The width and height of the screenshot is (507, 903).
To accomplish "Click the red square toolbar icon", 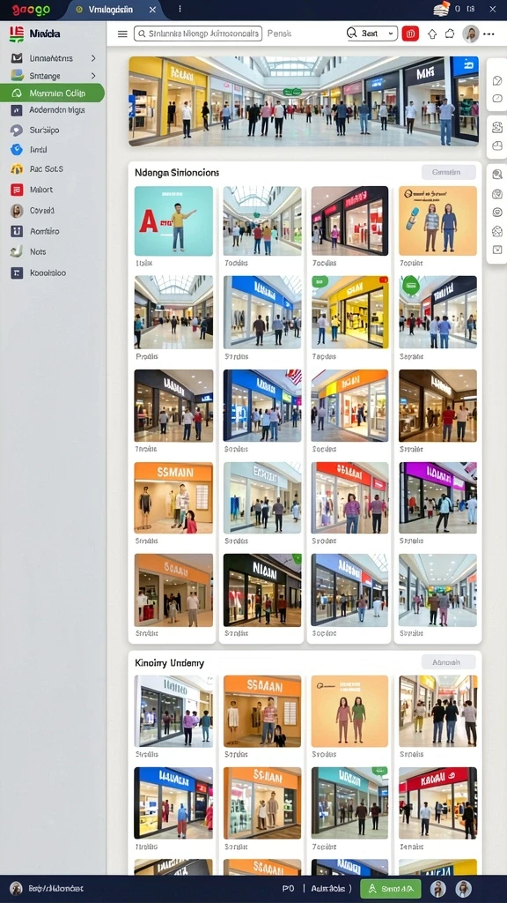I will tap(410, 34).
